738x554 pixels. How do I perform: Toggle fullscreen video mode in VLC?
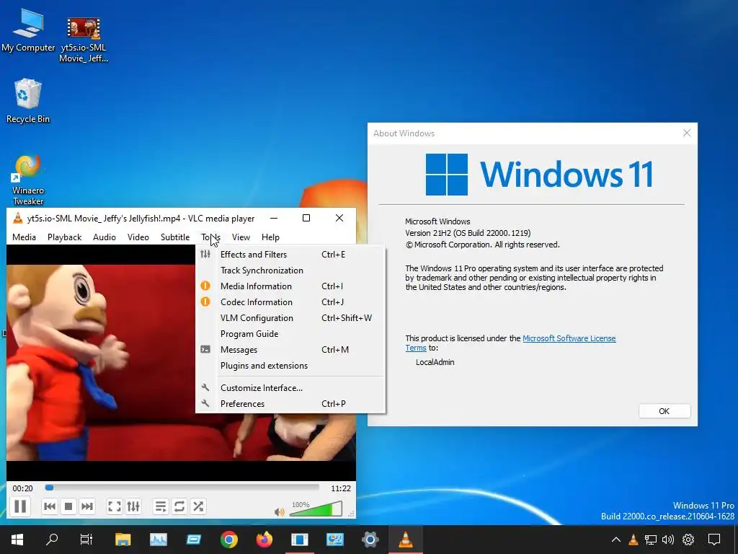pyautogui.click(x=115, y=506)
